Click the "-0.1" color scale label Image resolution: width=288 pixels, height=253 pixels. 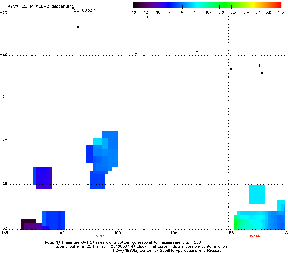(x=256, y=12)
